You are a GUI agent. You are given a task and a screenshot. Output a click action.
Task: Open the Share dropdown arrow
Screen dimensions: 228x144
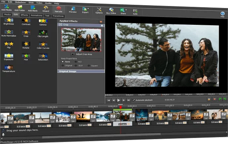[126, 10]
